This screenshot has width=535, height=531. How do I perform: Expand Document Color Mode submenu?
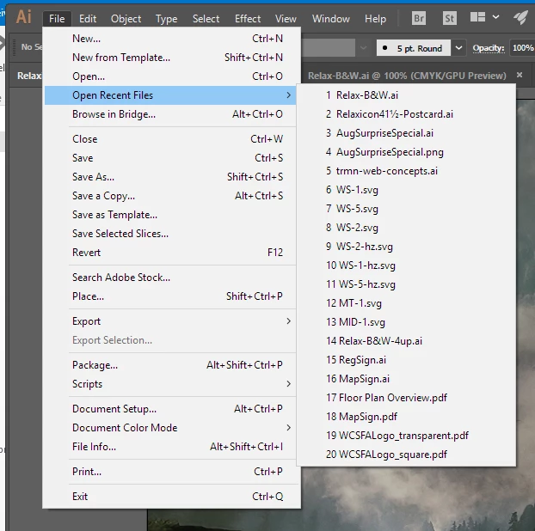pyautogui.click(x=170, y=428)
